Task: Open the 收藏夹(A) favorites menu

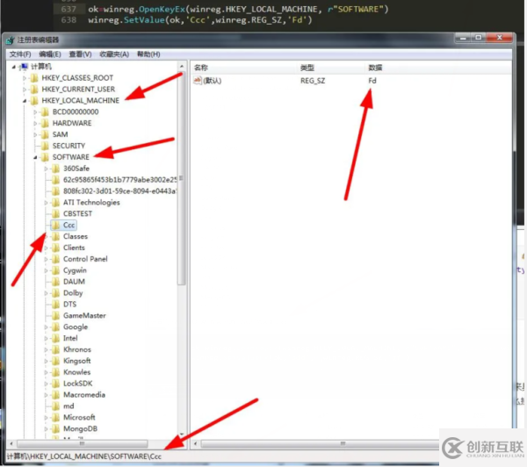Action: pyautogui.click(x=114, y=54)
